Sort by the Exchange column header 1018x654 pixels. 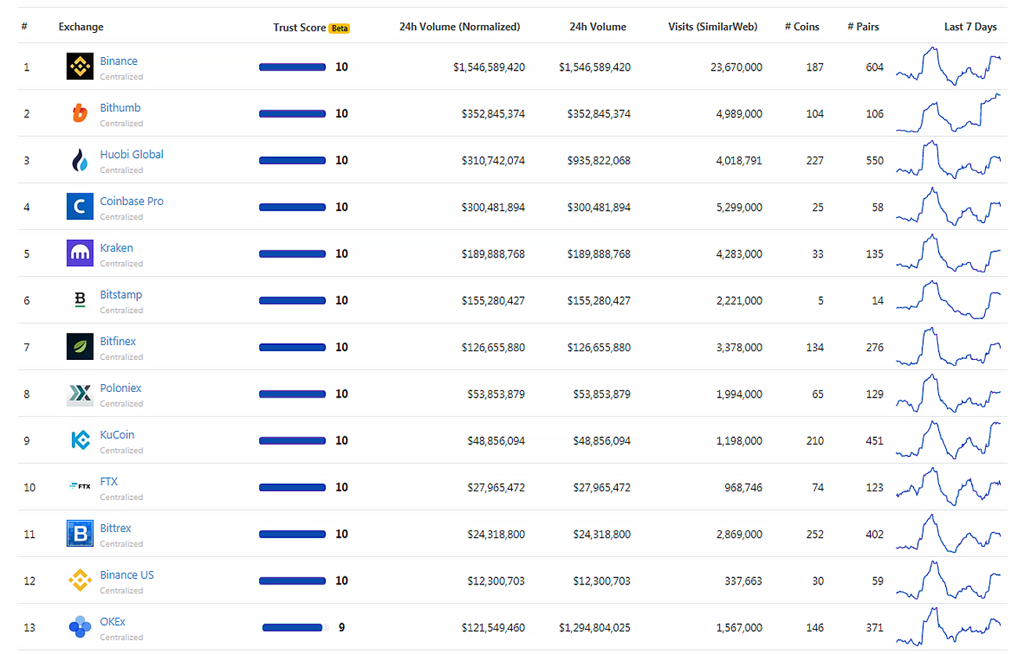click(81, 27)
